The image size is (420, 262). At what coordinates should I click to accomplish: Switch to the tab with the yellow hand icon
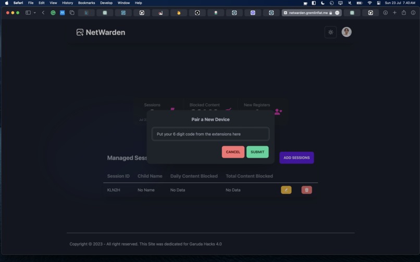pos(179,12)
